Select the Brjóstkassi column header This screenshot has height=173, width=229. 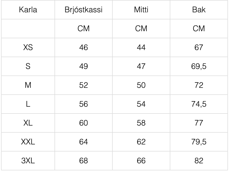[83, 10]
